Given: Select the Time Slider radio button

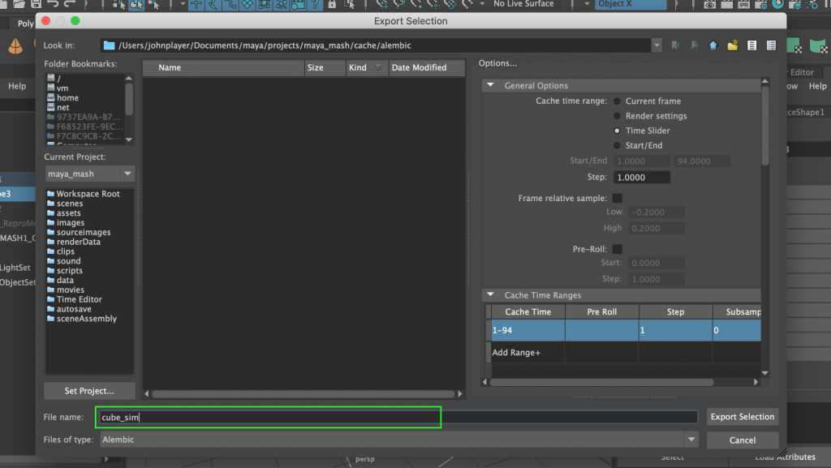Looking at the screenshot, I should pyautogui.click(x=617, y=130).
